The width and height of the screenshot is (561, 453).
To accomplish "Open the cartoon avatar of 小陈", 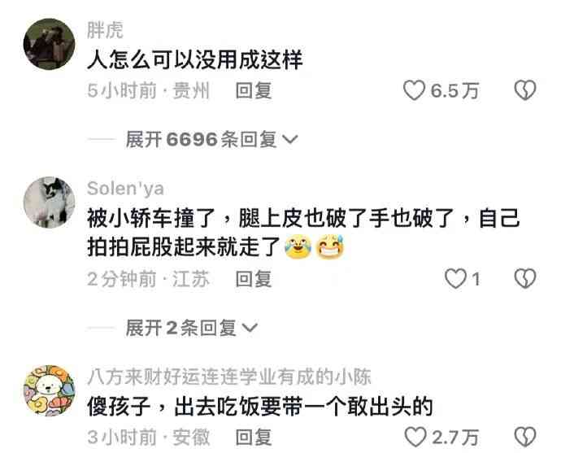I will pyautogui.click(x=49, y=390).
